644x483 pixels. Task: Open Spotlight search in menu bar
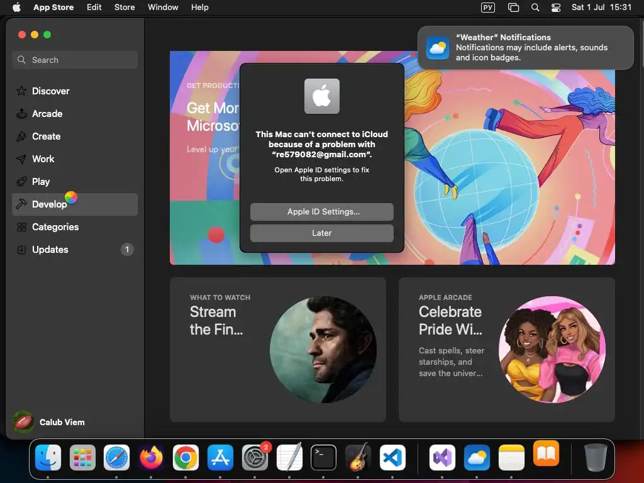pos(535,7)
